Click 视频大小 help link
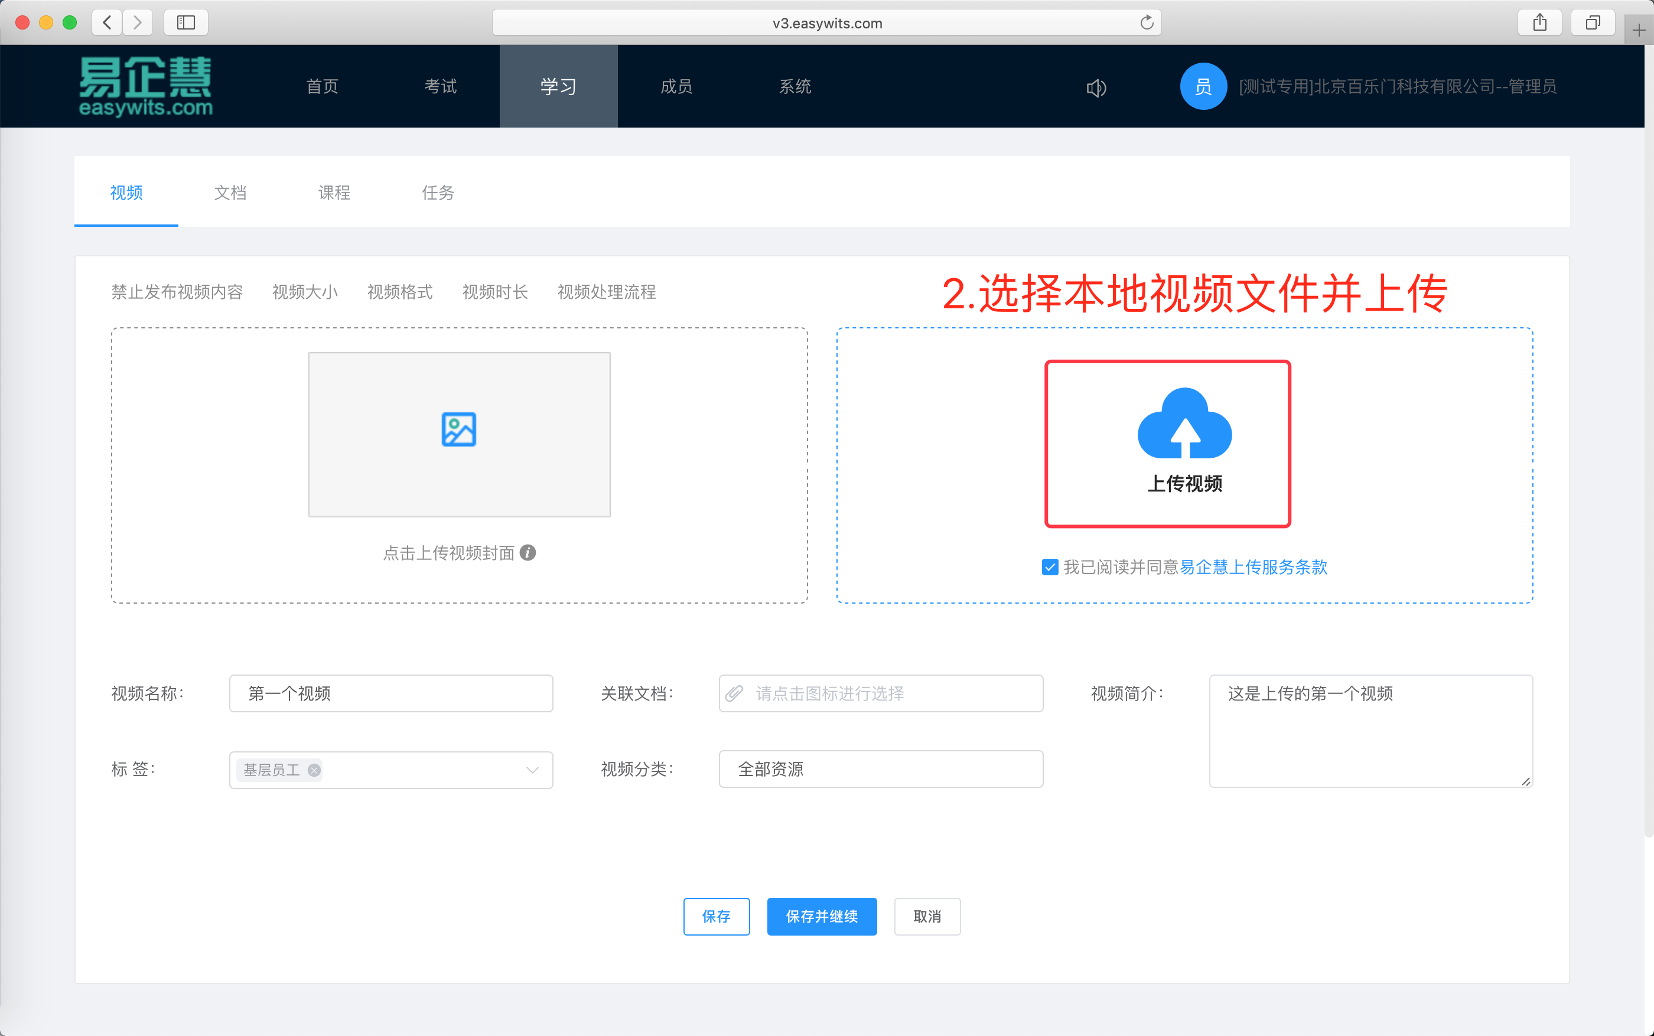Image resolution: width=1654 pixels, height=1036 pixels. (305, 292)
